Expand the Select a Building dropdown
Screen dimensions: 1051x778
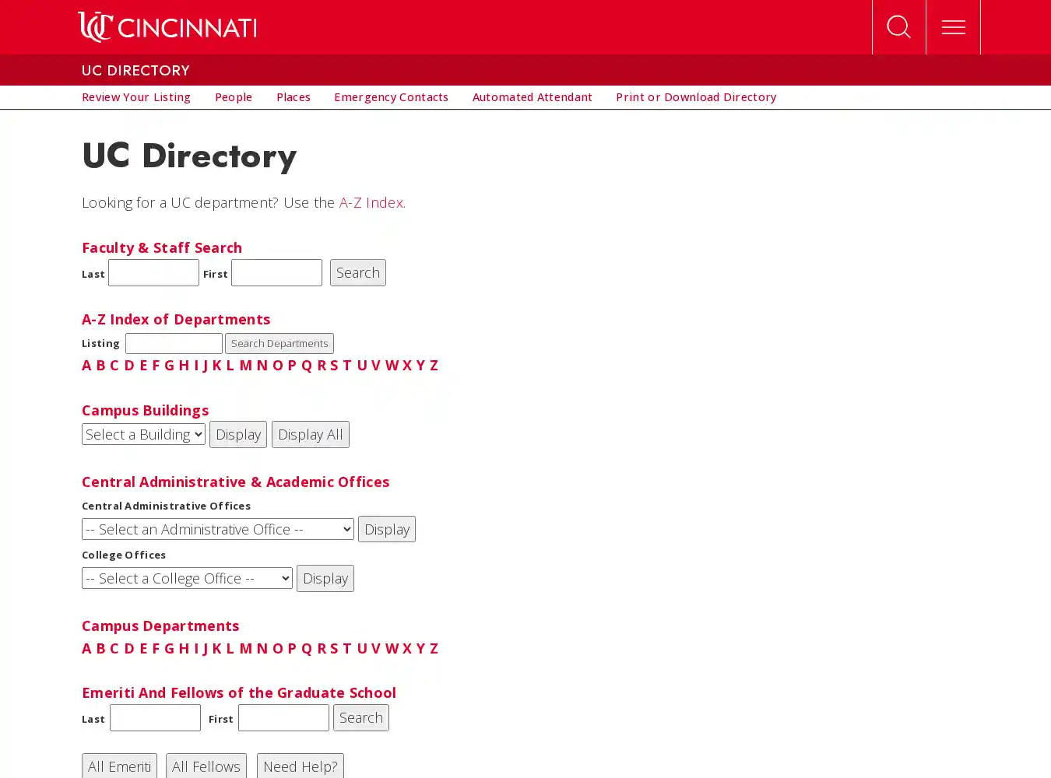(143, 434)
